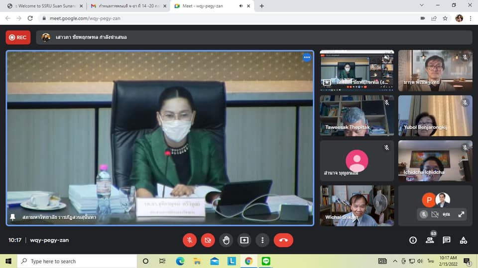Viewport: 478px width, 268px height.
Task: Open the chat panel
Action: [447, 240]
